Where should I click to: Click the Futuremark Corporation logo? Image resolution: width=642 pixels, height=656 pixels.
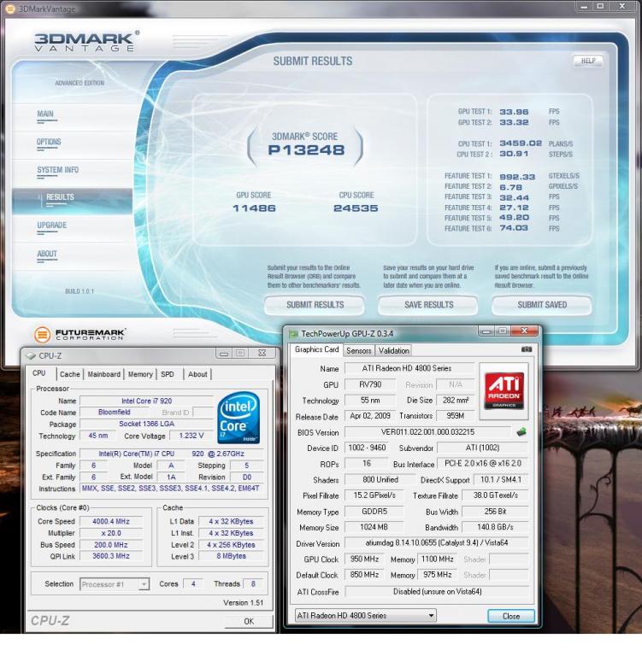80,334
